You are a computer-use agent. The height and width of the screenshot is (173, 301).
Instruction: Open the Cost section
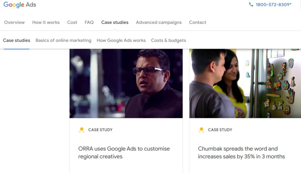72,22
